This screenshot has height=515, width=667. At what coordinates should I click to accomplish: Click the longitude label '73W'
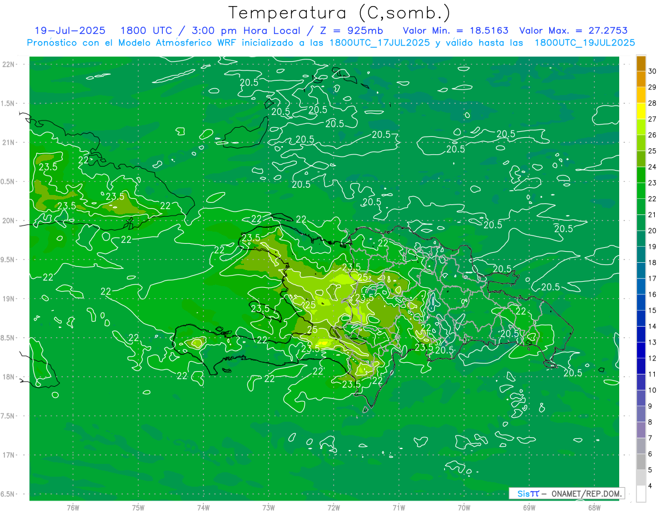click(x=268, y=507)
